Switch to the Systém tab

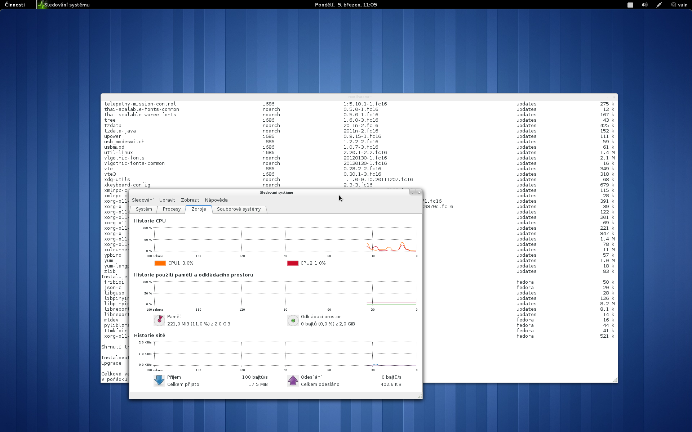tap(144, 209)
